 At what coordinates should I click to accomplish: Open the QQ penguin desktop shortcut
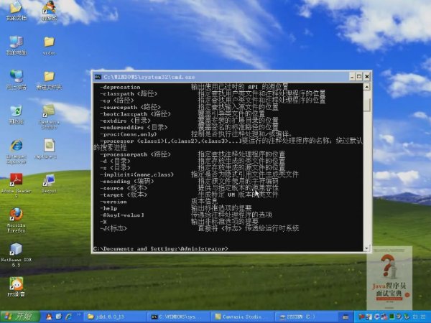pyautogui.click(x=49, y=11)
